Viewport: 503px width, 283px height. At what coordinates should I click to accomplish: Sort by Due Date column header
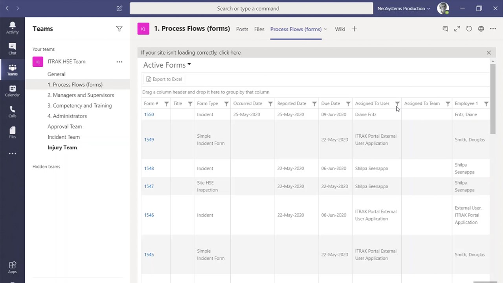[330, 104]
